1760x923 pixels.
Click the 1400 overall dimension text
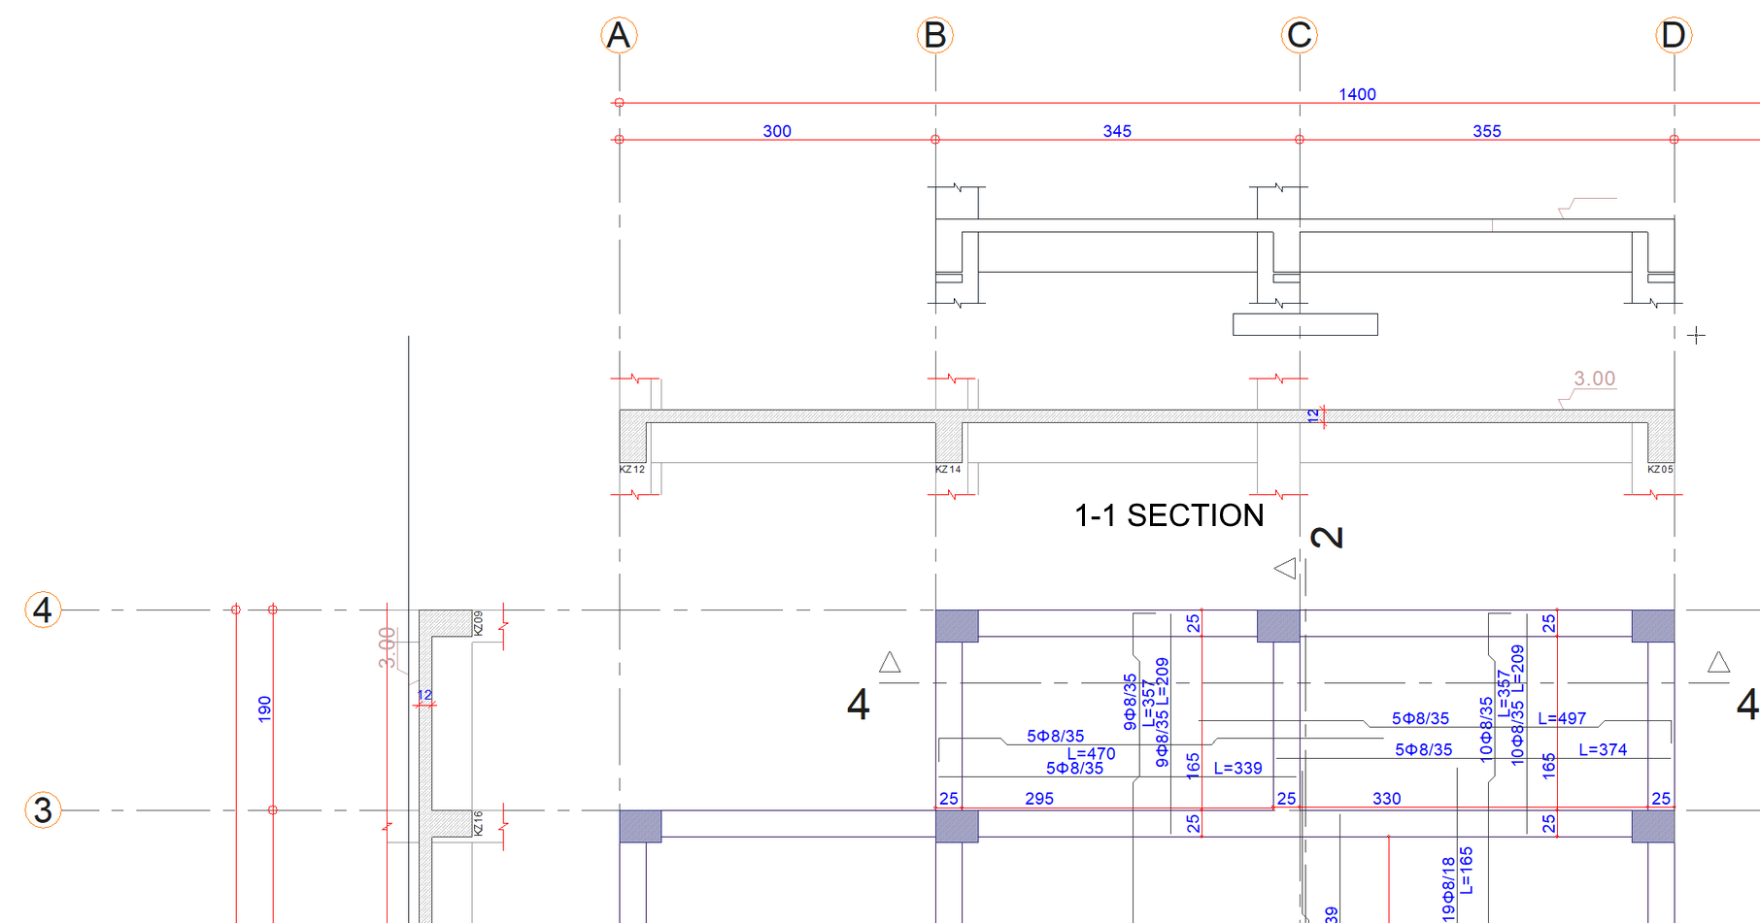[1356, 93]
